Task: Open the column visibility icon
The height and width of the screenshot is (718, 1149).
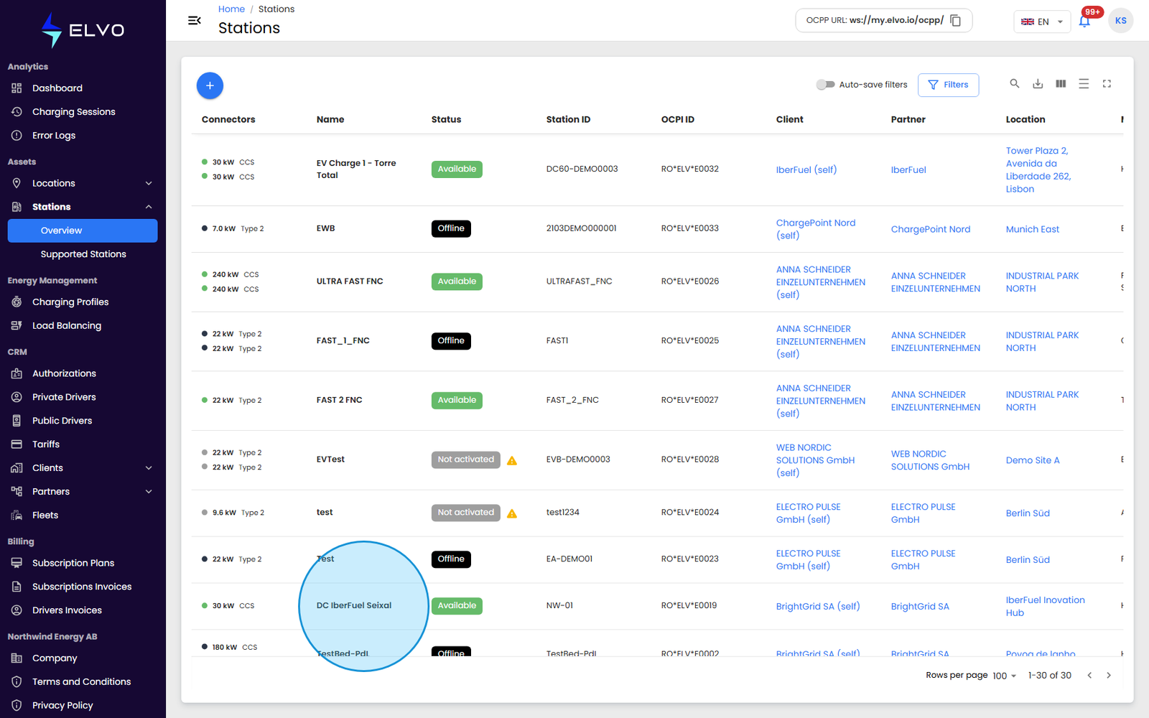Action: click(x=1061, y=84)
